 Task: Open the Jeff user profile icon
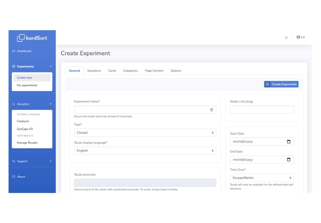point(298,37)
